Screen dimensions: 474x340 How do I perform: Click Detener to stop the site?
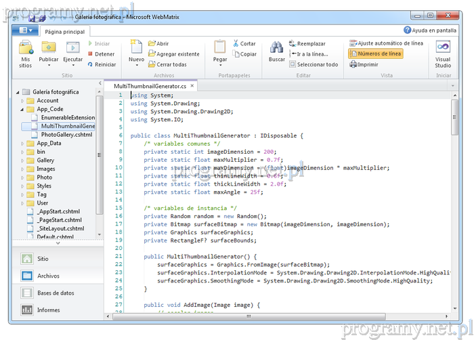[101, 54]
